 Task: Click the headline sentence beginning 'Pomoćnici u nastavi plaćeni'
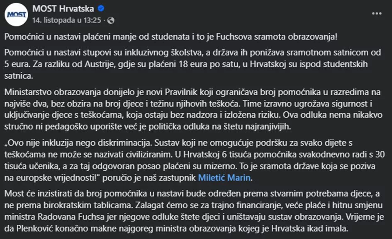point(171,36)
